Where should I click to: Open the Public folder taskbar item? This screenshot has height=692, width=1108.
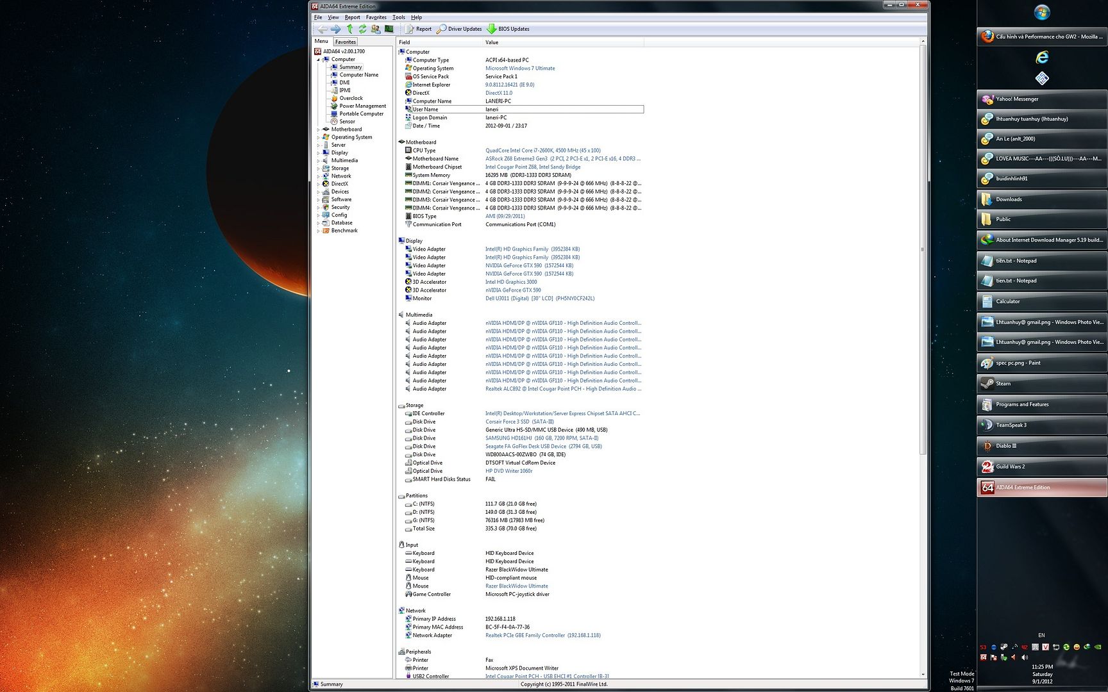tap(1042, 219)
